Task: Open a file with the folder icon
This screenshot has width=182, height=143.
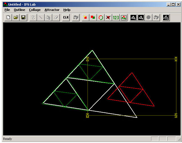Action: click(x=16, y=18)
